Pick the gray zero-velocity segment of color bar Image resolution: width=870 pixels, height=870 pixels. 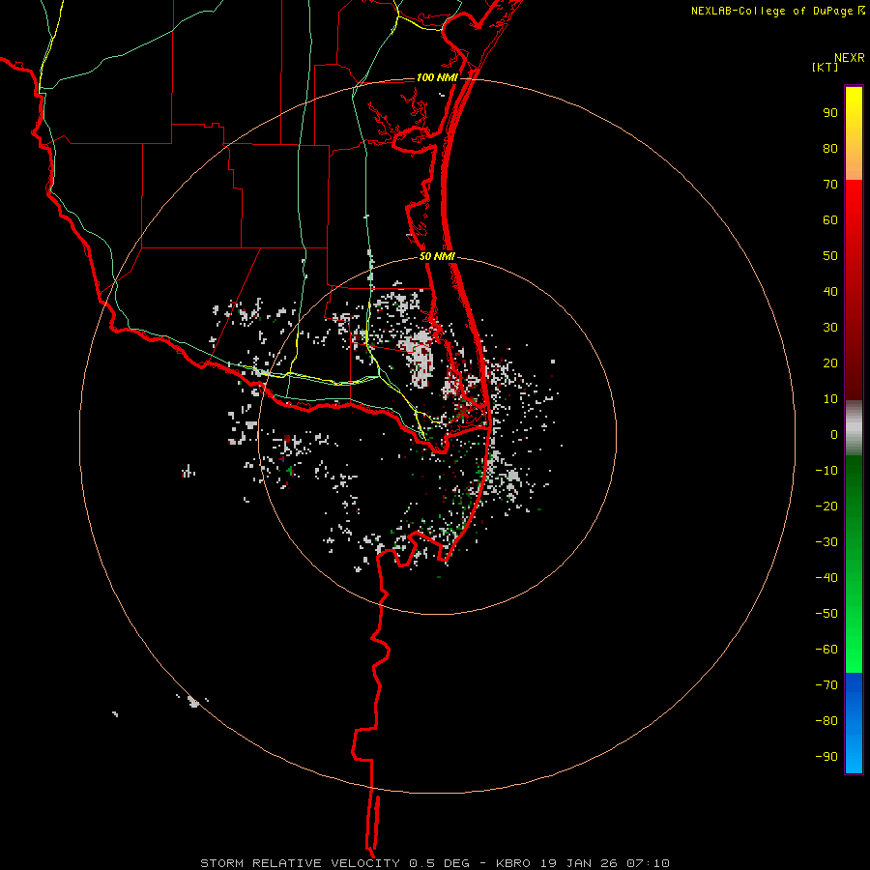854,428
